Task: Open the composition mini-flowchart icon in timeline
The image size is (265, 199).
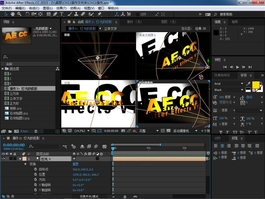Action: tap(64, 147)
